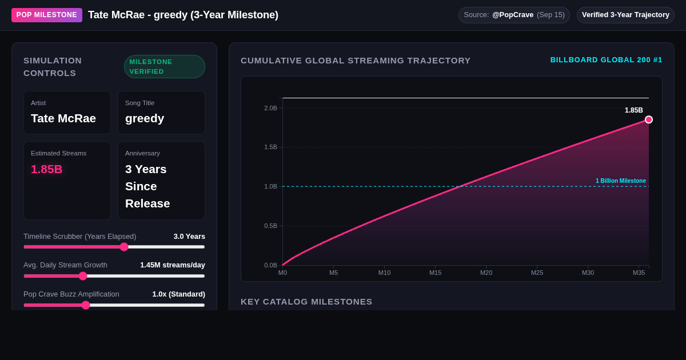Viewport: 686px width, 360px height.
Task: Click the Verified 3-Year Trajectory badge
Action: (625, 15)
